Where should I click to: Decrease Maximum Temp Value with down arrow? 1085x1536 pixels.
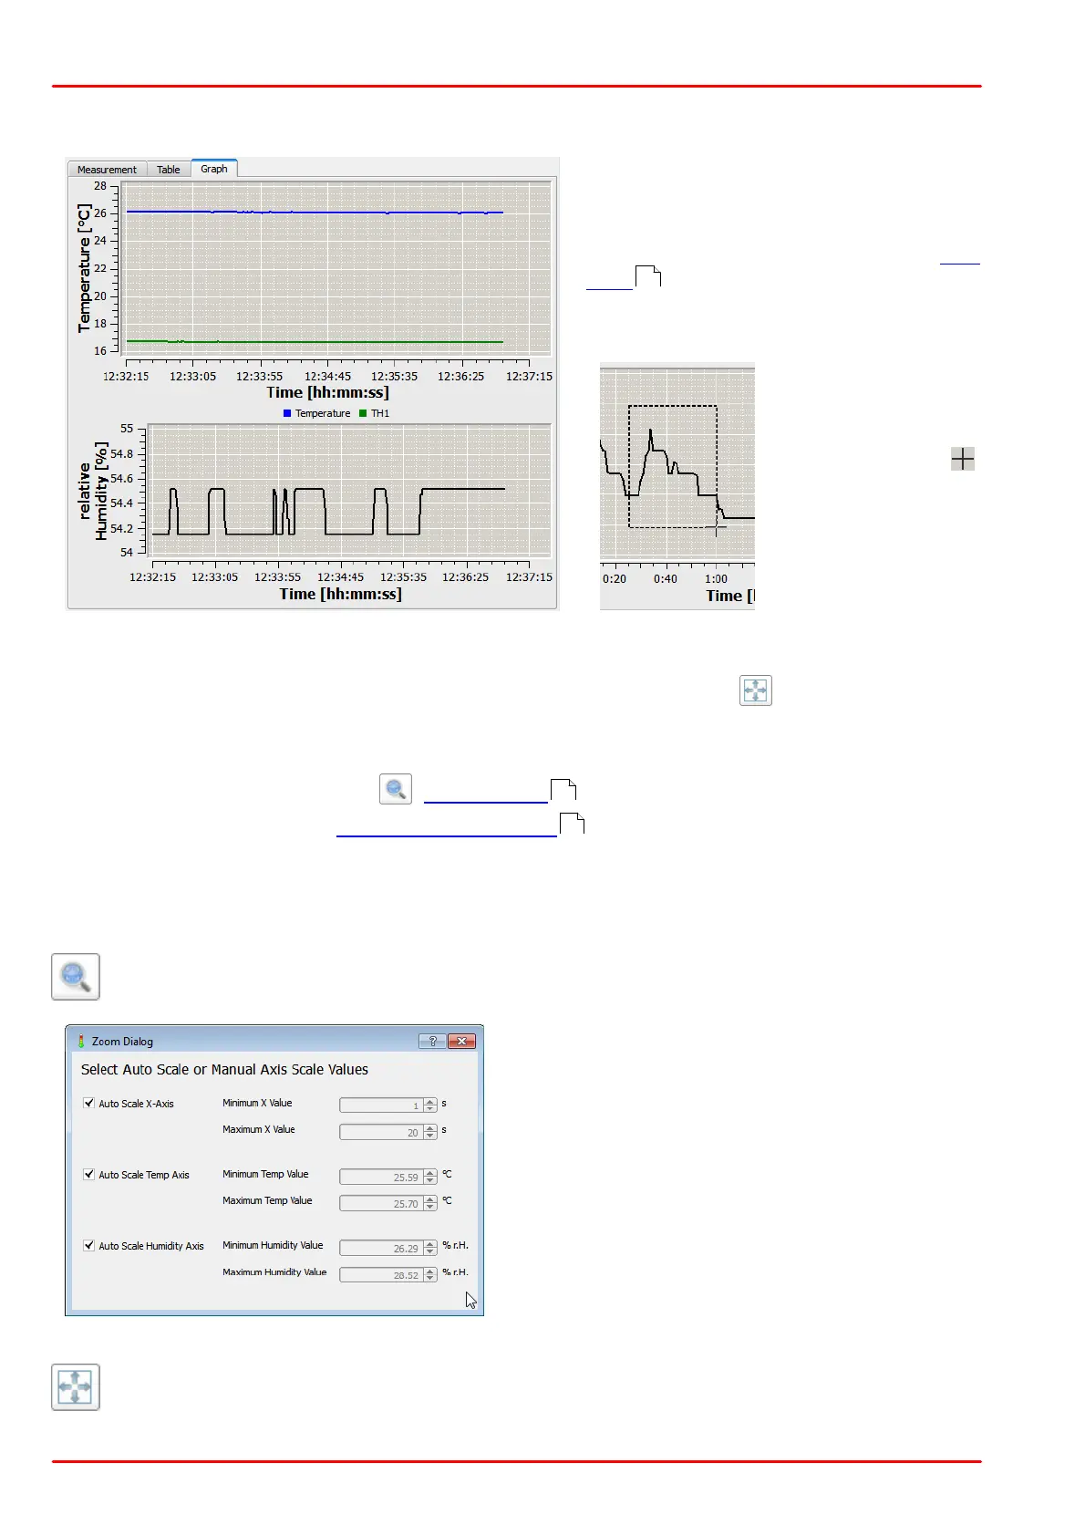(430, 1207)
